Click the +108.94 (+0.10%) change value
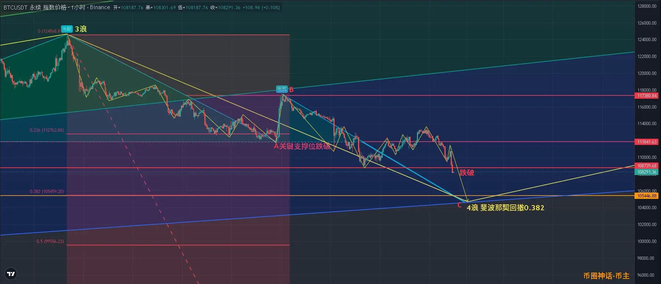Viewport: 661px width, 284px height. [x=261, y=8]
